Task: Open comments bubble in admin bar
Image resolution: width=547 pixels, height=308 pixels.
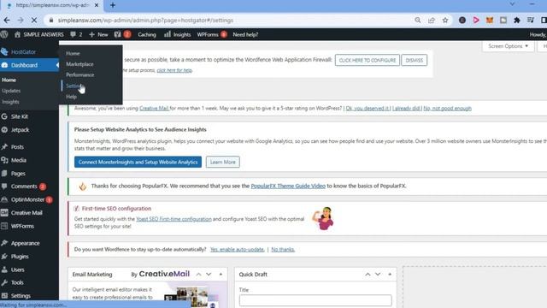Action: point(76,34)
